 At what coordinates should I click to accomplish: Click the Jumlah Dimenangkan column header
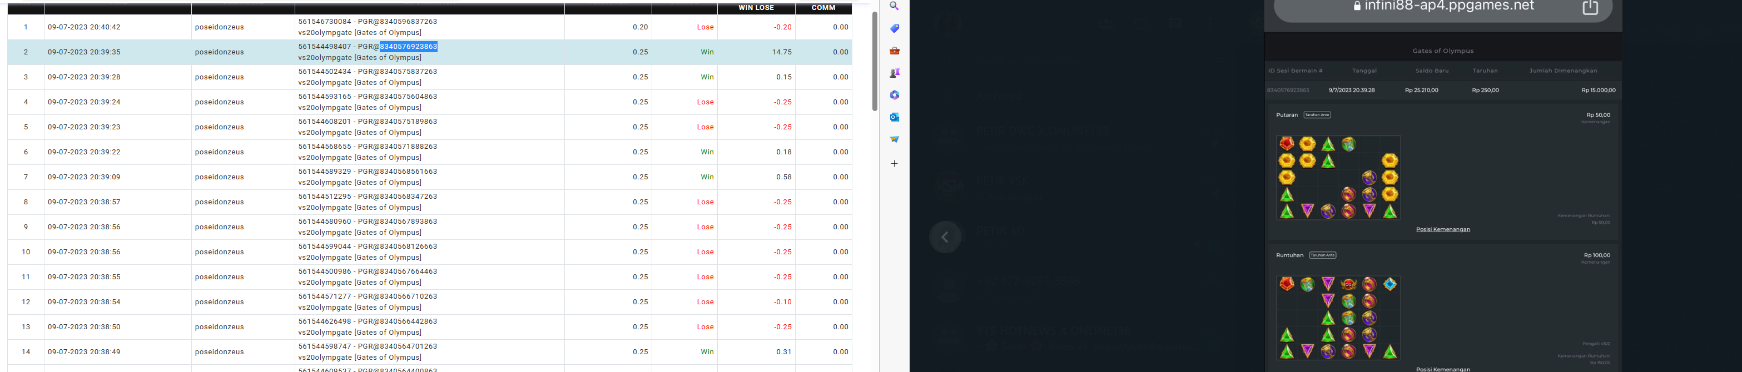coord(1563,71)
